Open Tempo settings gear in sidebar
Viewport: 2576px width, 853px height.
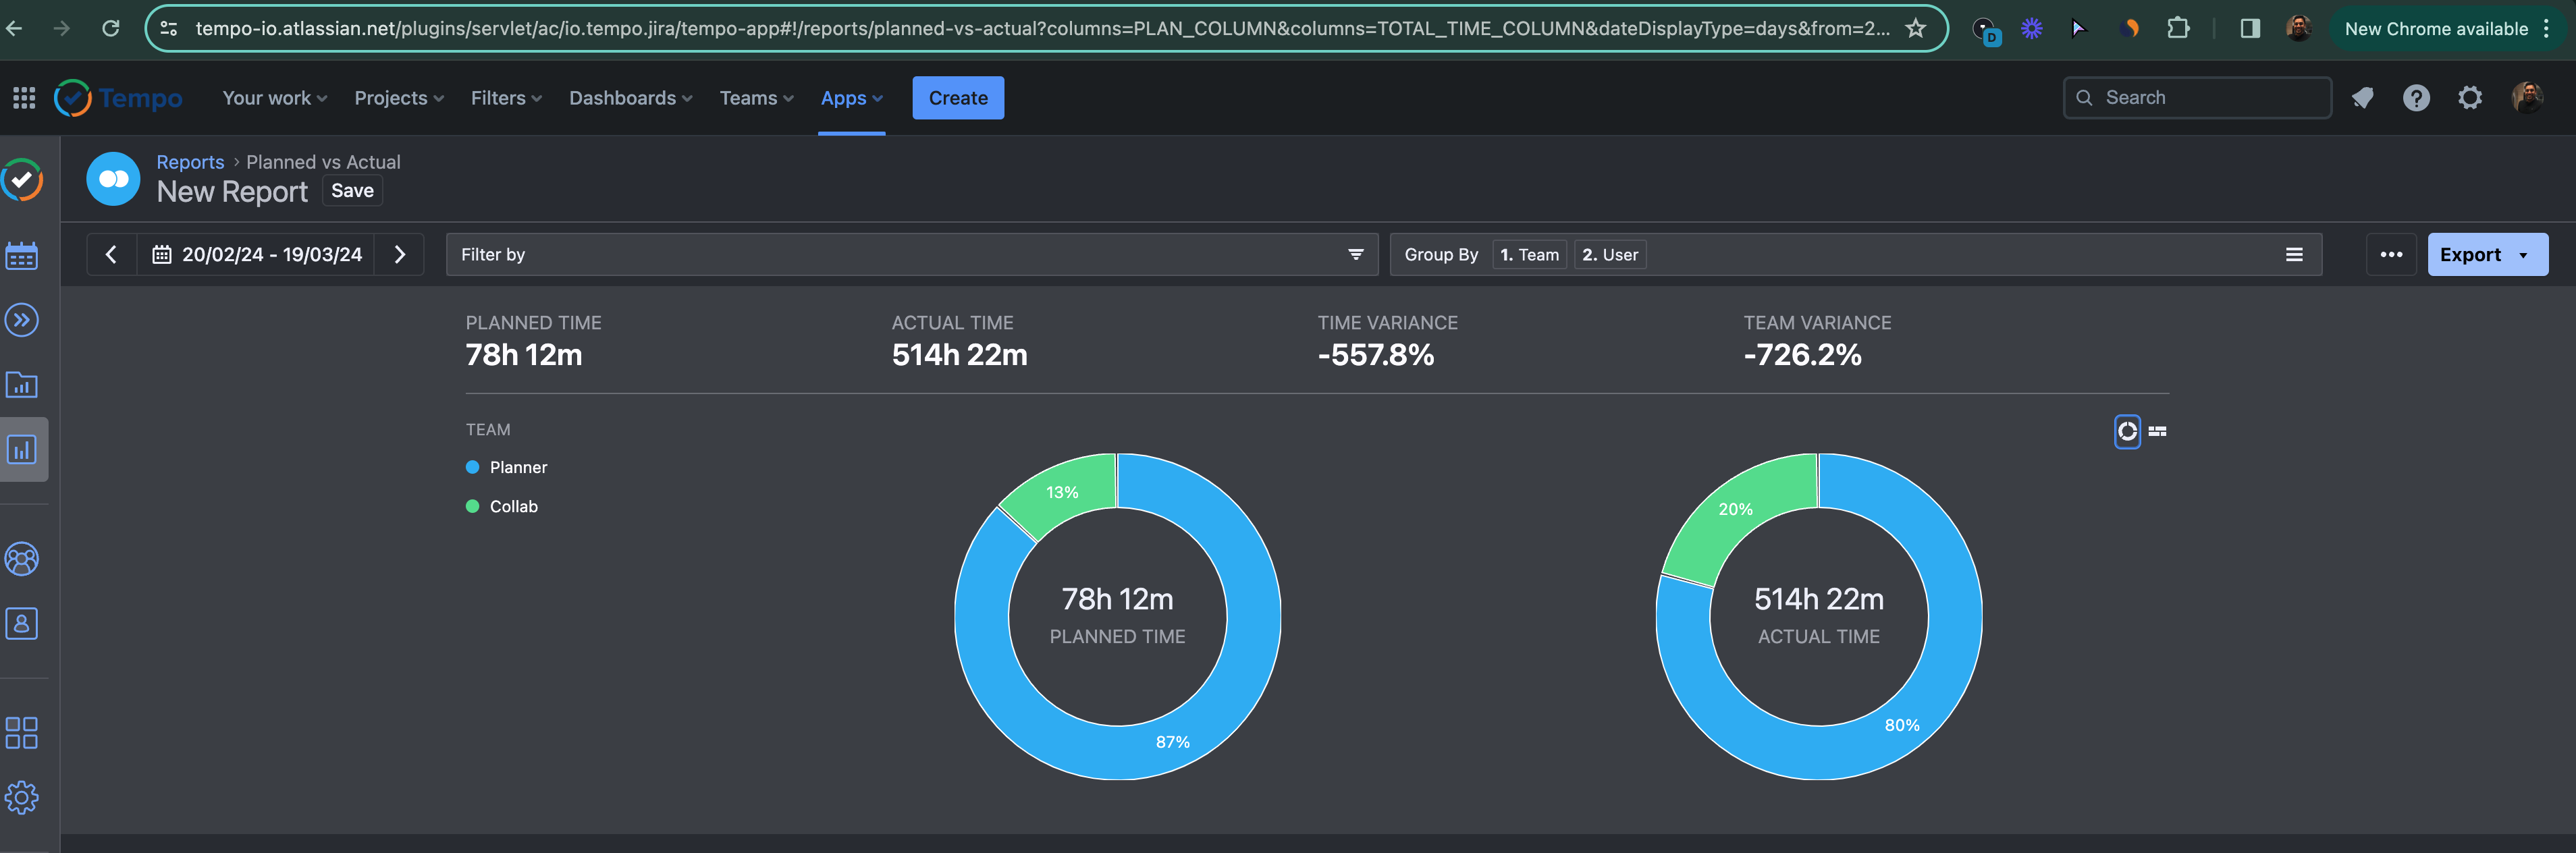pos(22,797)
